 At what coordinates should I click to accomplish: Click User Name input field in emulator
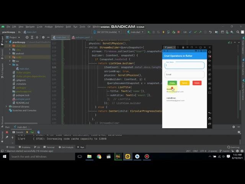pos(185,65)
